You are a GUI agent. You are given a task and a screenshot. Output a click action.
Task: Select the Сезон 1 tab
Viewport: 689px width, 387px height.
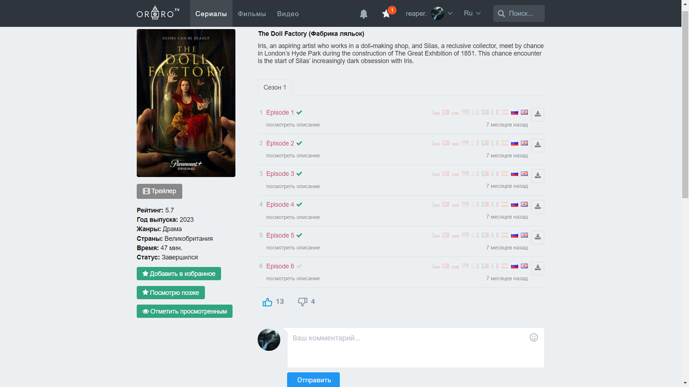274,88
